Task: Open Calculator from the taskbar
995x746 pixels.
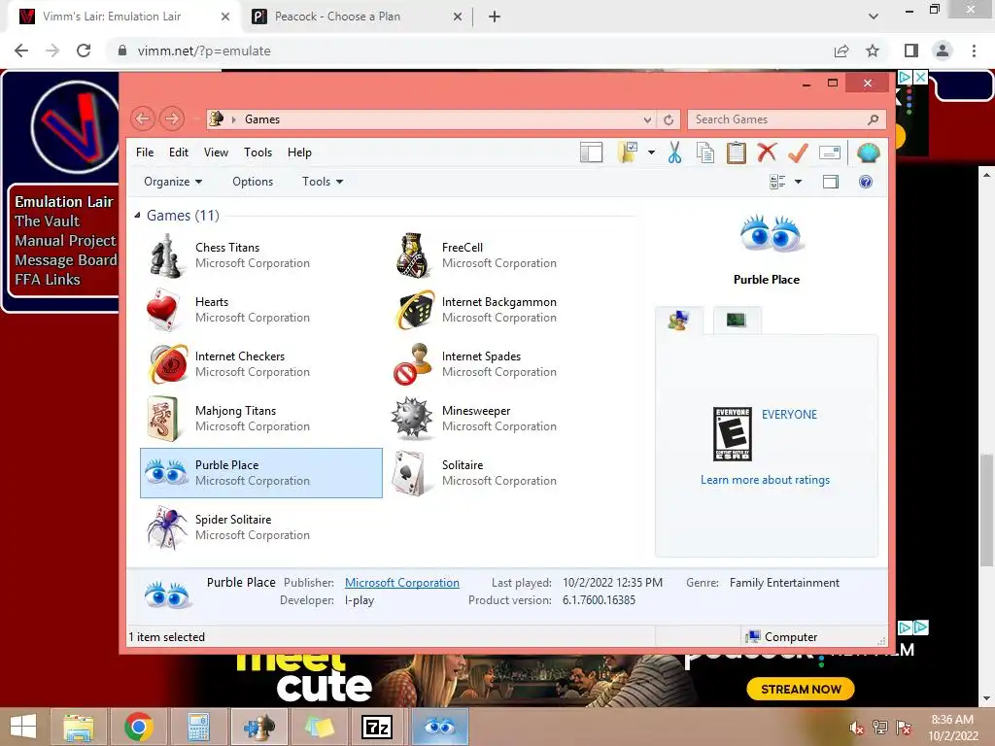Action: tap(198, 727)
